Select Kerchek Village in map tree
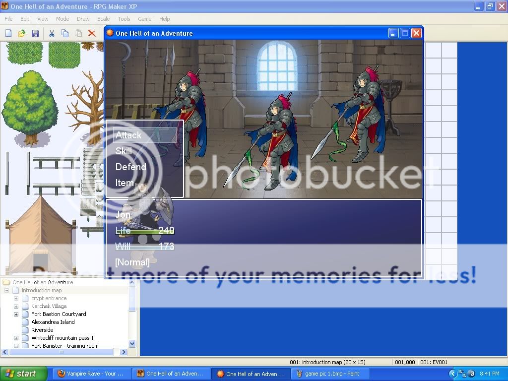508x381 pixels. point(49,306)
